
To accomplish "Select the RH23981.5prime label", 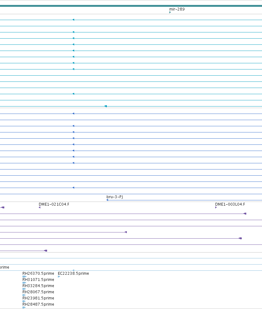I will [38, 298].
